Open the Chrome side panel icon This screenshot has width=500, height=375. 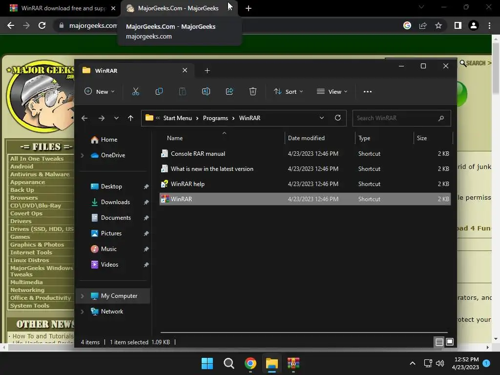(x=458, y=25)
